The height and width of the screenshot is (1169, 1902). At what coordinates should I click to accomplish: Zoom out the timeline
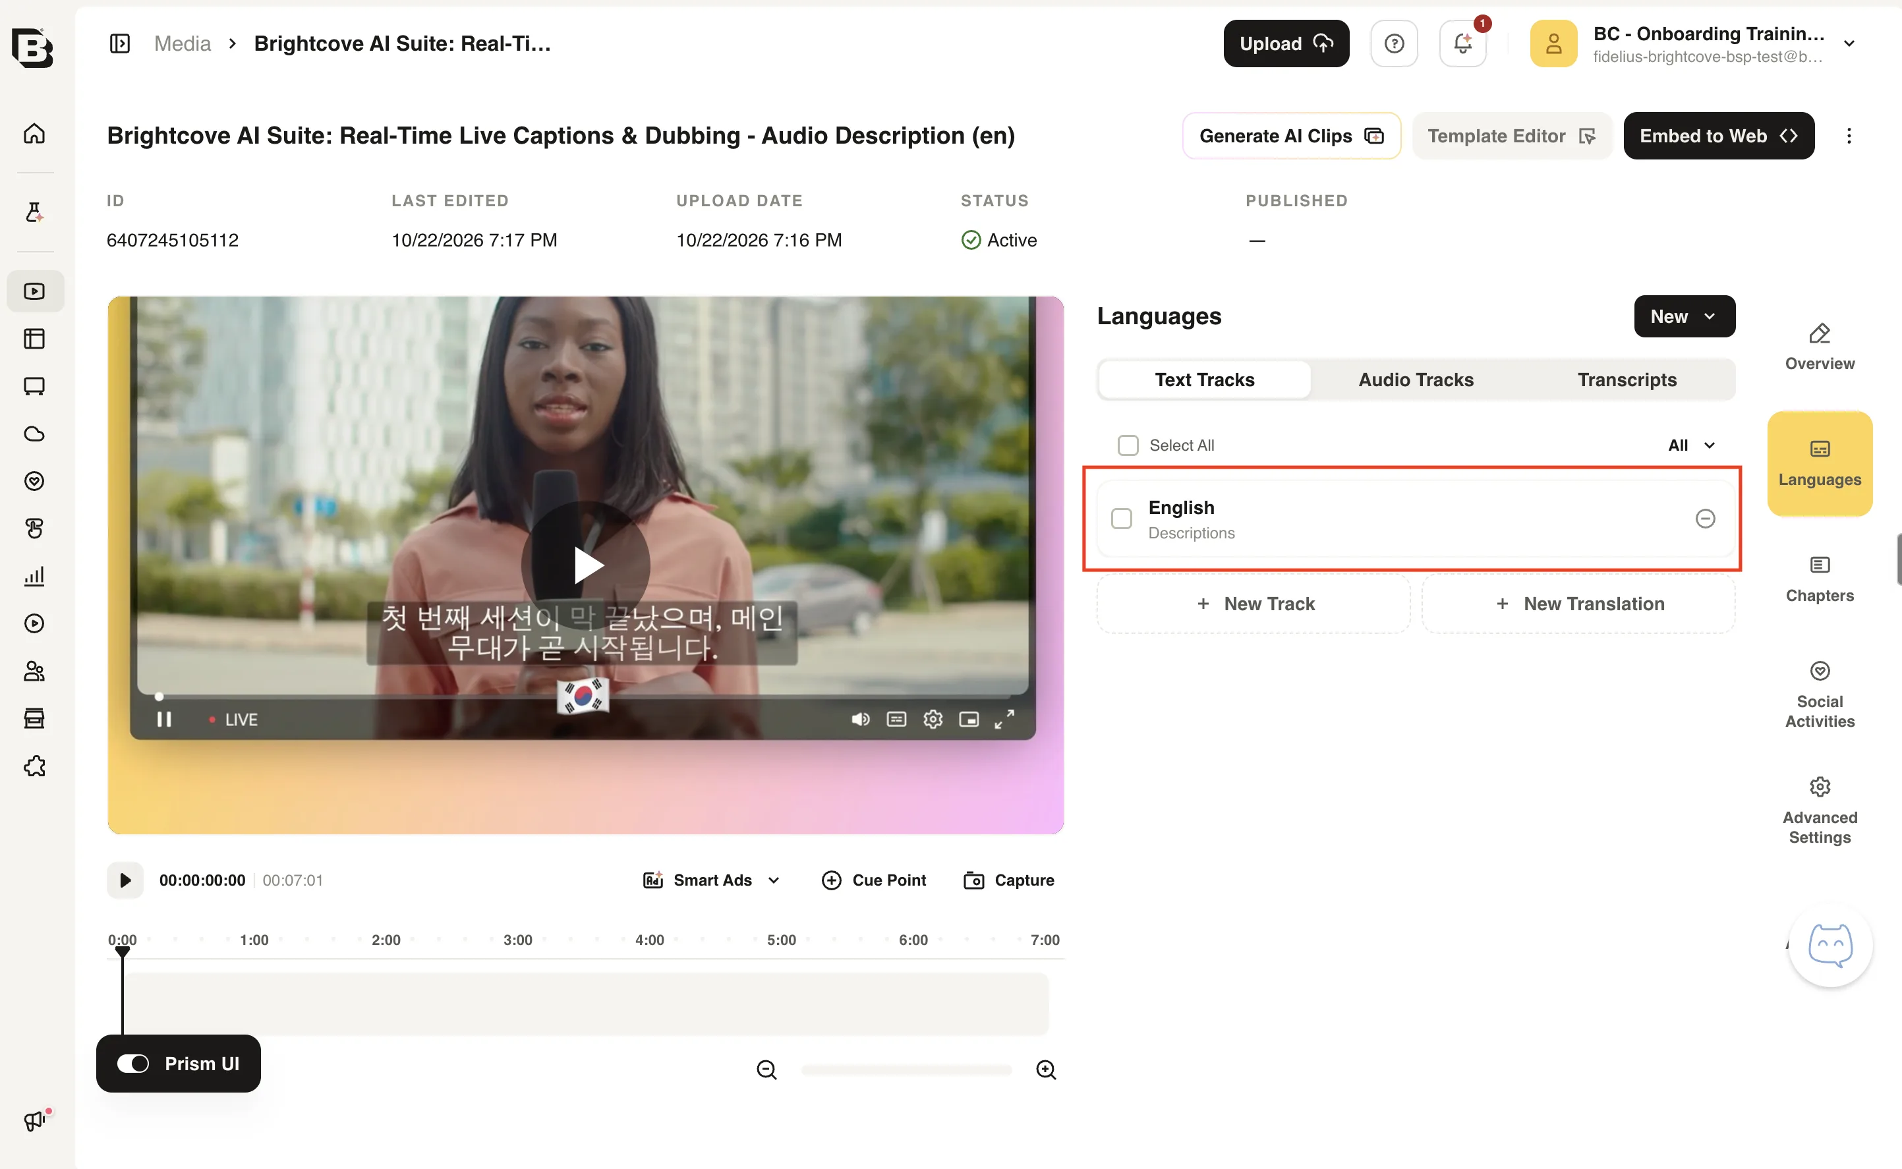[x=766, y=1069]
